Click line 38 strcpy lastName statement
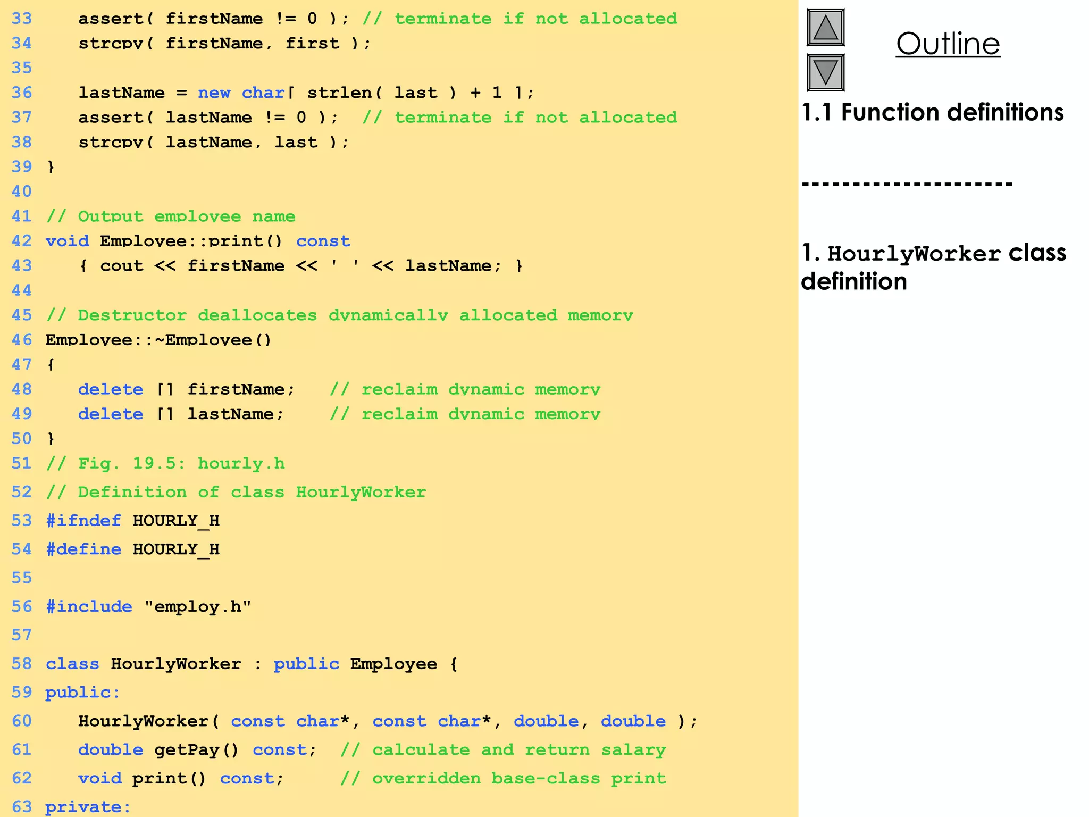1089x817 pixels. 214,142
